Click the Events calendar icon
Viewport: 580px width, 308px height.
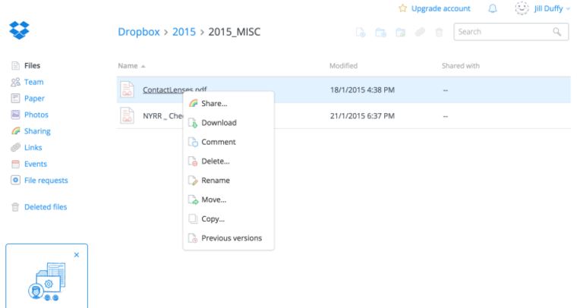coord(15,164)
